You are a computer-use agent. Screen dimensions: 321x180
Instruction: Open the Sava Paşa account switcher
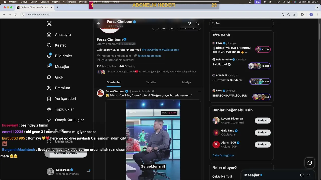68,172
